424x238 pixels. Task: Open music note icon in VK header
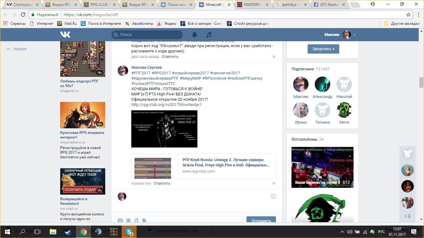click(209, 35)
